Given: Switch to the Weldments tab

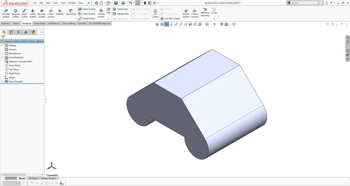Looking at the screenshot, I should (x=54, y=24).
